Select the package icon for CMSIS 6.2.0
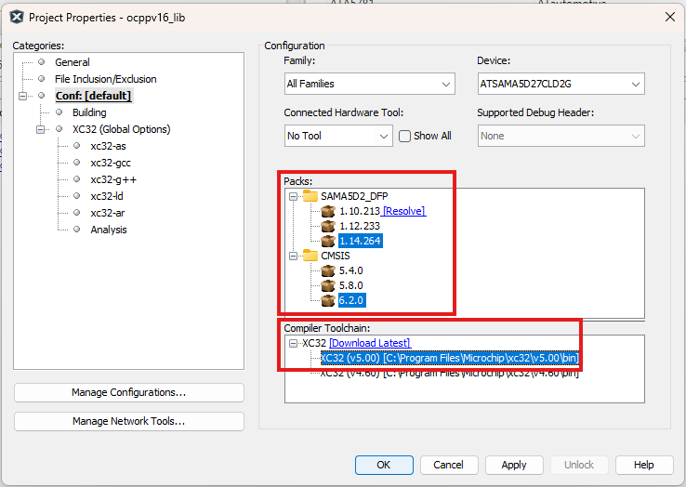This screenshot has height=487, width=686. click(x=328, y=300)
